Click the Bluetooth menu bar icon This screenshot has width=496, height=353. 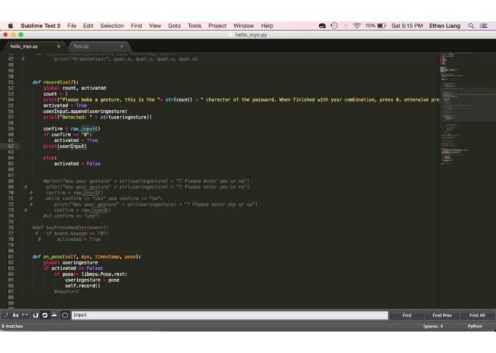[345, 26]
